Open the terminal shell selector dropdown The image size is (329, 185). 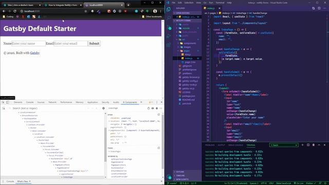point(284,145)
